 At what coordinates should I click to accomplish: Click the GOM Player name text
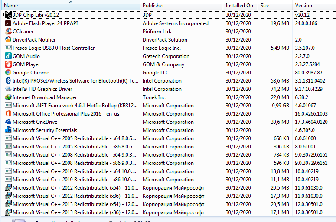click(26, 64)
